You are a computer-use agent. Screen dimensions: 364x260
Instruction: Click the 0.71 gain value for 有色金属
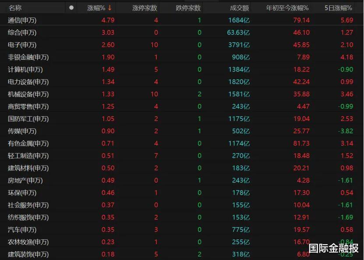108,143
